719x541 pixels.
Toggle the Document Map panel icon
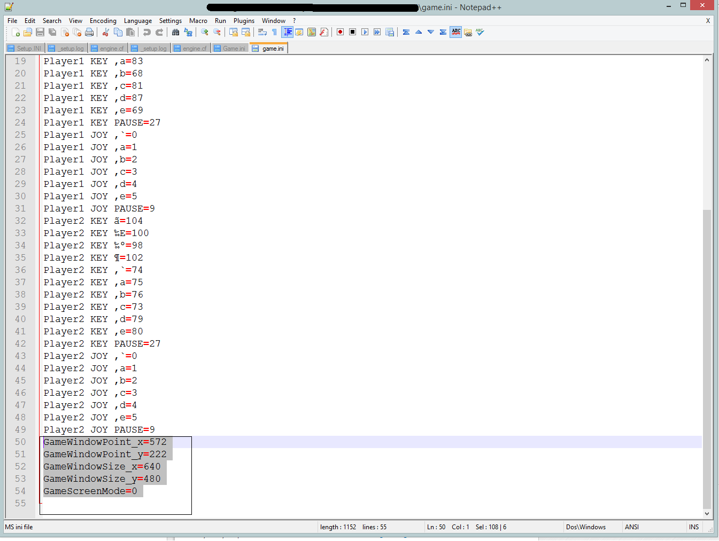312,32
